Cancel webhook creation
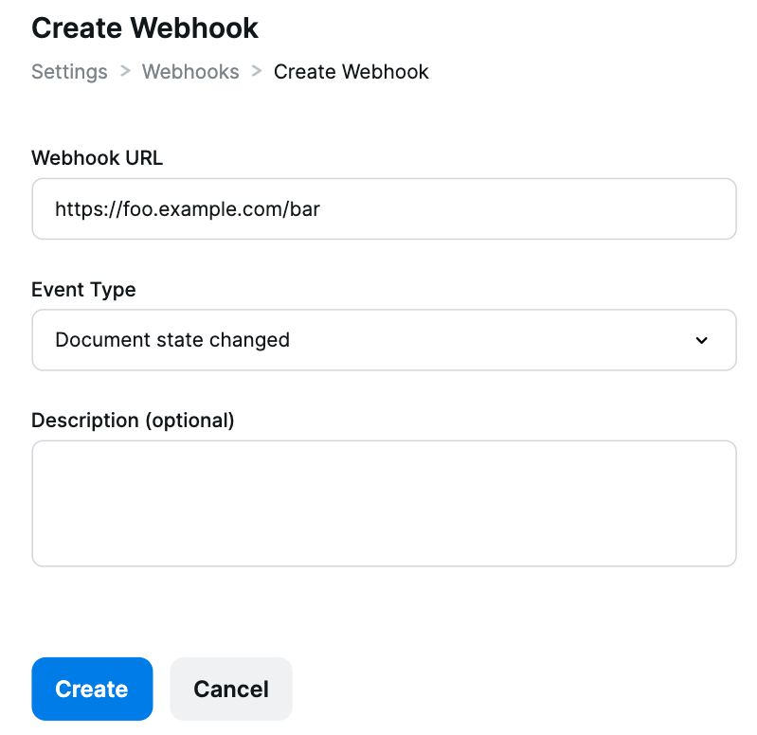Viewport: 757px width, 735px height. click(x=231, y=689)
